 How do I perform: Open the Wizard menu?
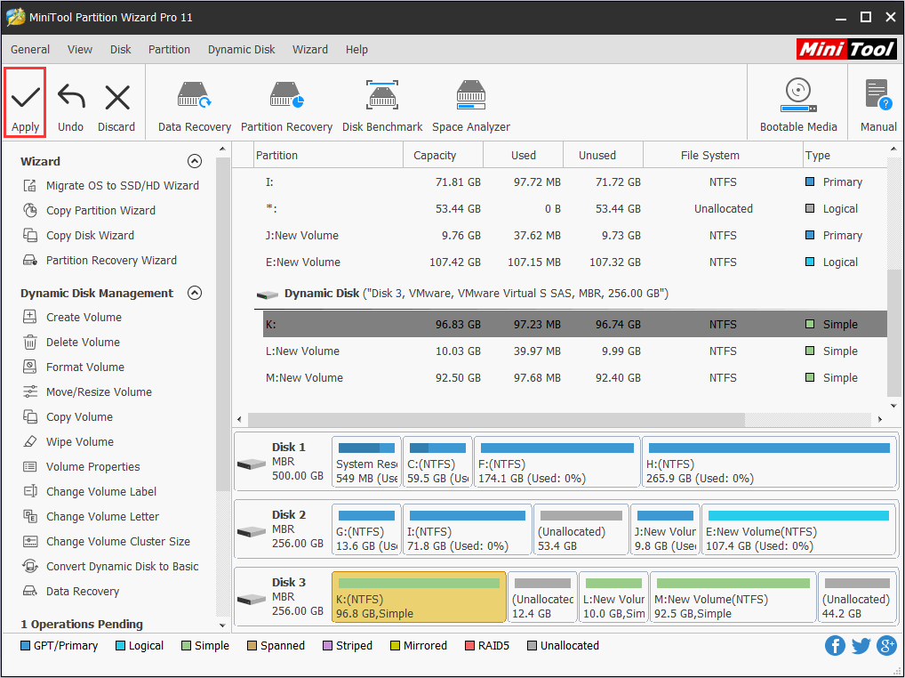310,50
